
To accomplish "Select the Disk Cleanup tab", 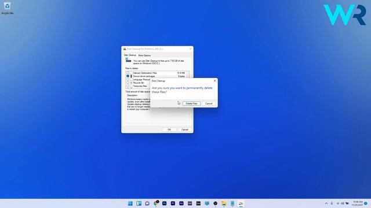I will 130,55.
